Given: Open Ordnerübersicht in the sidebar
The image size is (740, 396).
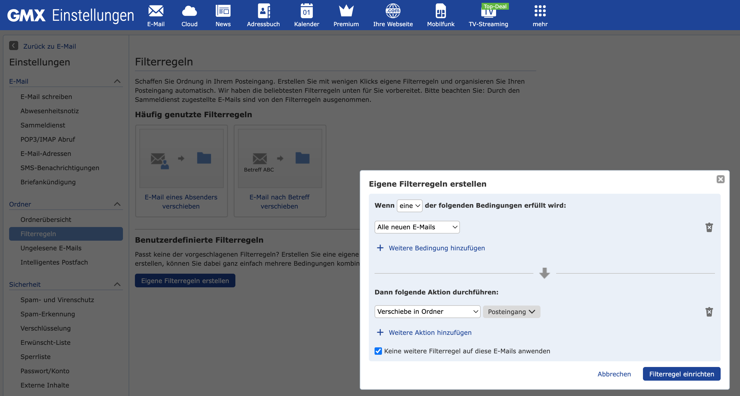Looking at the screenshot, I should click(46, 219).
